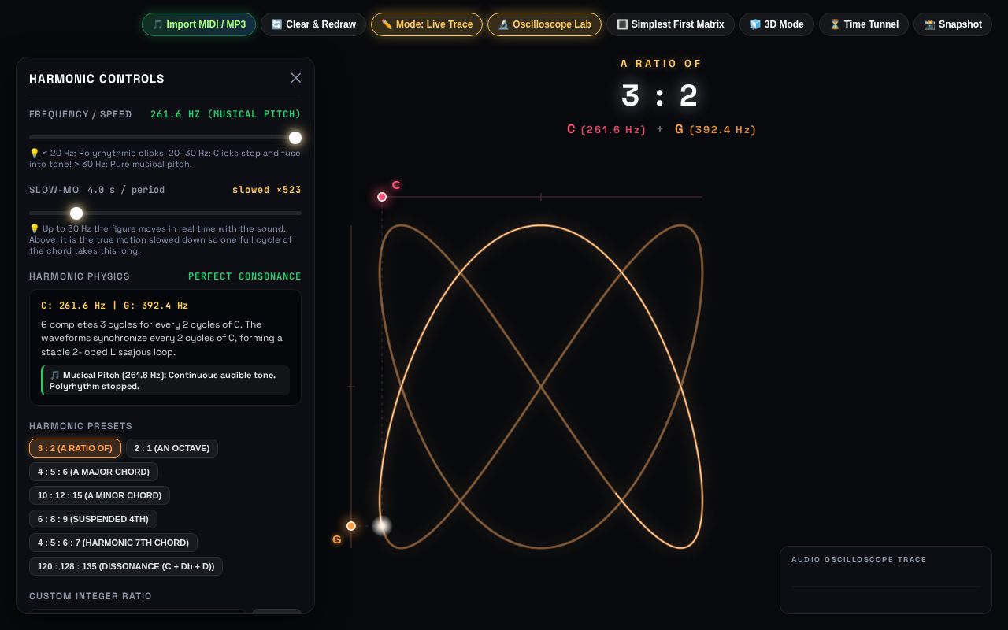
Task: Click the large 3 : 2 ratio display
Action: tap(660, 96)
